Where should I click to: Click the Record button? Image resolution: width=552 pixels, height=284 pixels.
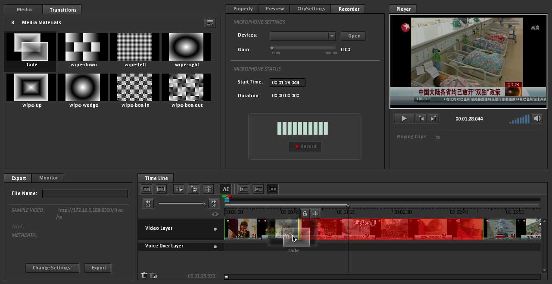click(305, 146)
